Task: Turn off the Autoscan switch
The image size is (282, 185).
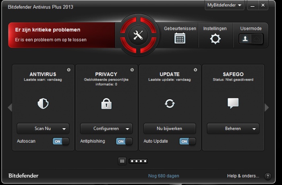Action: (61, 141)
